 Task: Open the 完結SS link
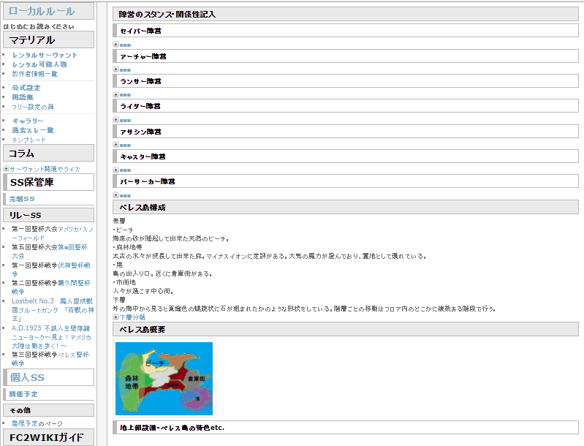(22, 199)
